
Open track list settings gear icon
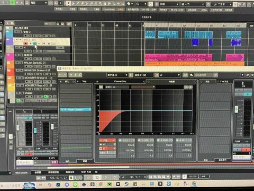69,24
